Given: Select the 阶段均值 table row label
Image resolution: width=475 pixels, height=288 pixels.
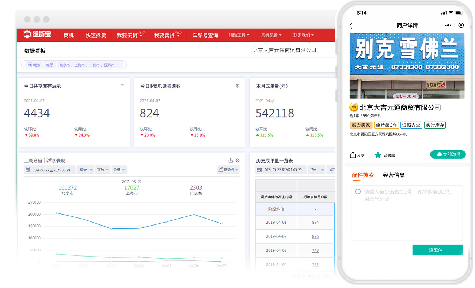Looking at the screenshot, I should point(276,209).
